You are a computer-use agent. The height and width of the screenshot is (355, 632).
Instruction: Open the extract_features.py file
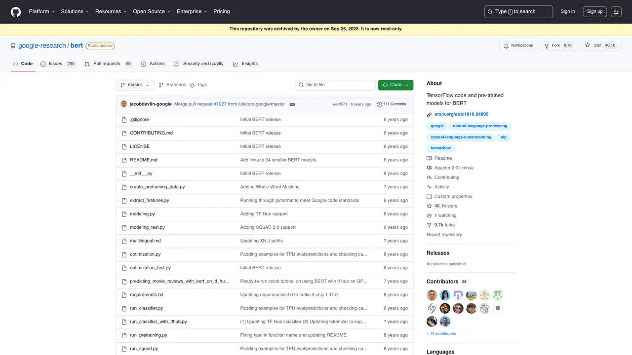click(150, 201)
